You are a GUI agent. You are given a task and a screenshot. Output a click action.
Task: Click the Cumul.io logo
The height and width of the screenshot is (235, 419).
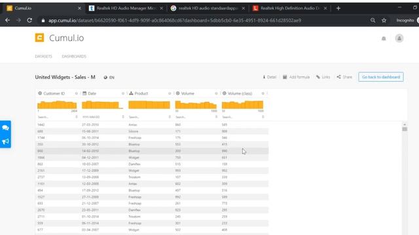[60, 38]
